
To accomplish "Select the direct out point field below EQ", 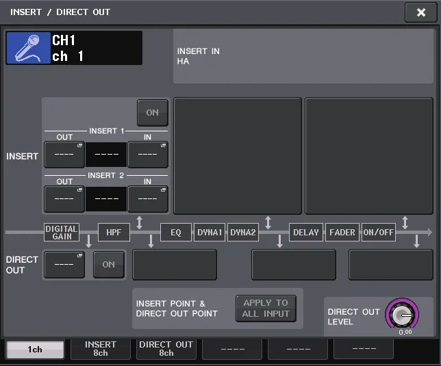I will point(175,265).
